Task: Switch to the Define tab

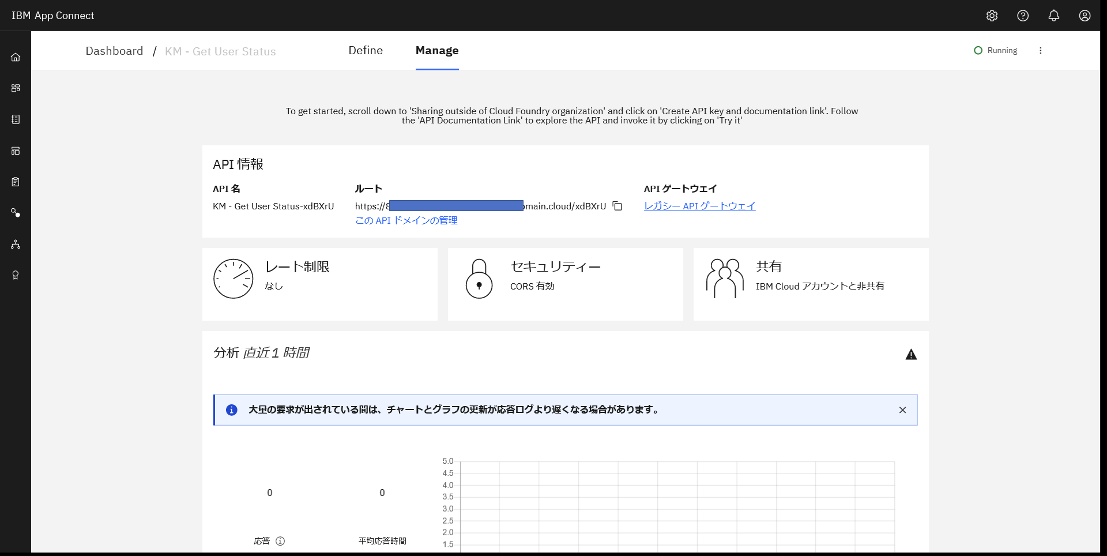Action: [366, 51]
